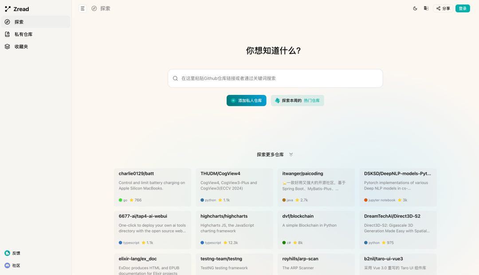
Task: Toggle the sidebar with the hamburger icon
Action: coord(82,8)
